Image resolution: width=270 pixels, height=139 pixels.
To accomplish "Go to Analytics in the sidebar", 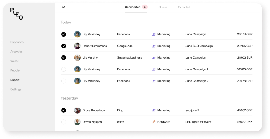I will point(16,52).
